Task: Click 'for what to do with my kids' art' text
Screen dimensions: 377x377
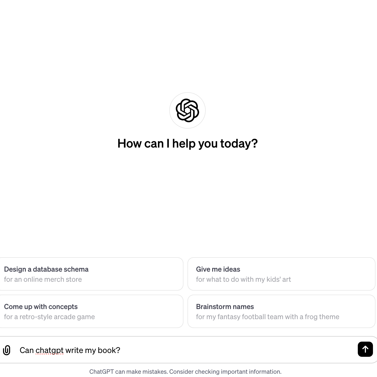Action: click(243, 279)
